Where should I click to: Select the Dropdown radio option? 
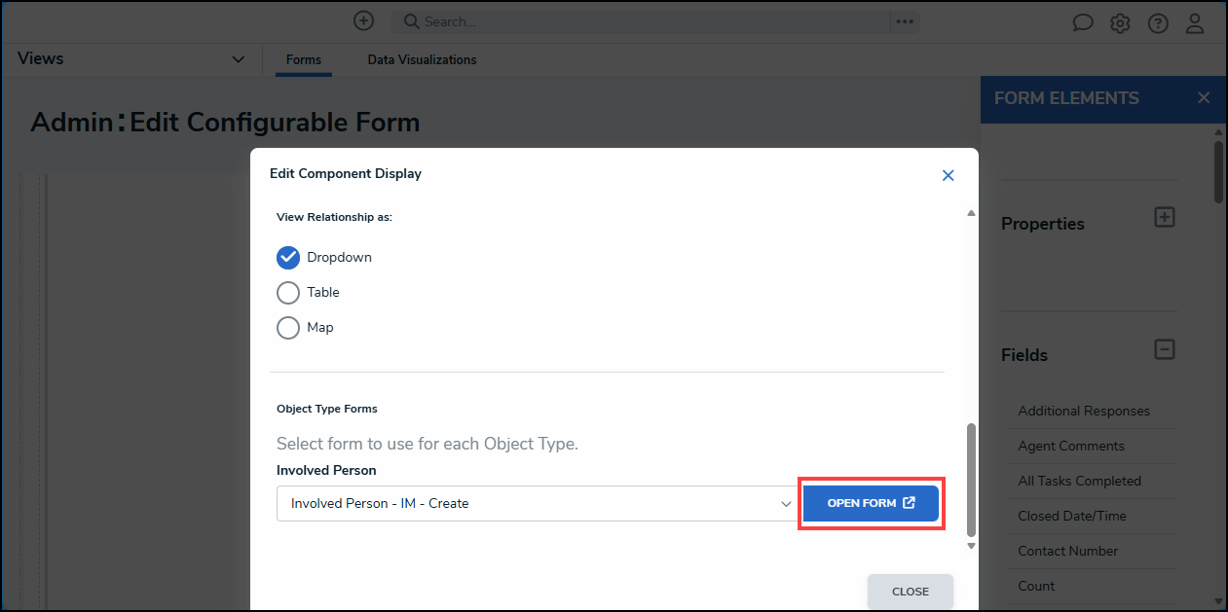click(x=288, y=257)
